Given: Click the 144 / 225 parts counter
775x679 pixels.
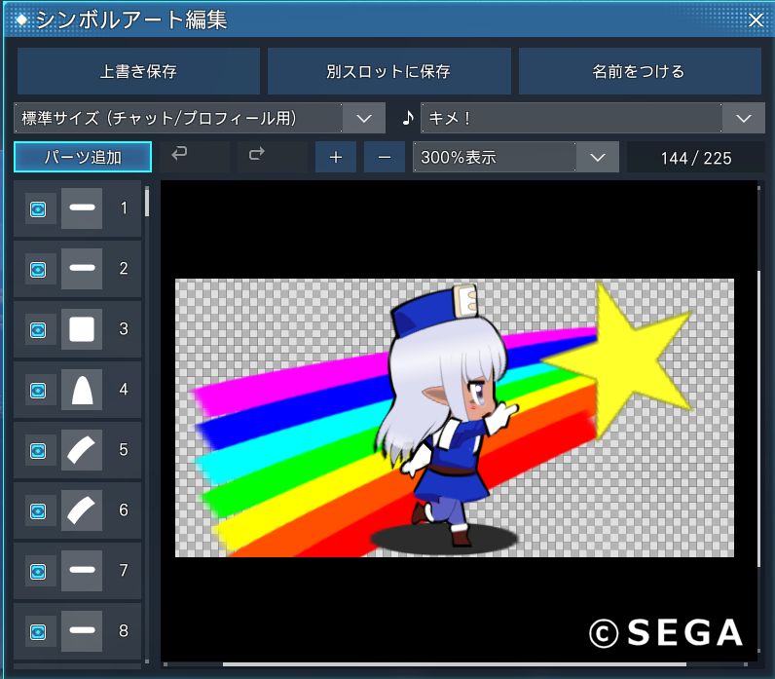Looking at the screenshot, I should click(x=696, y=158).
